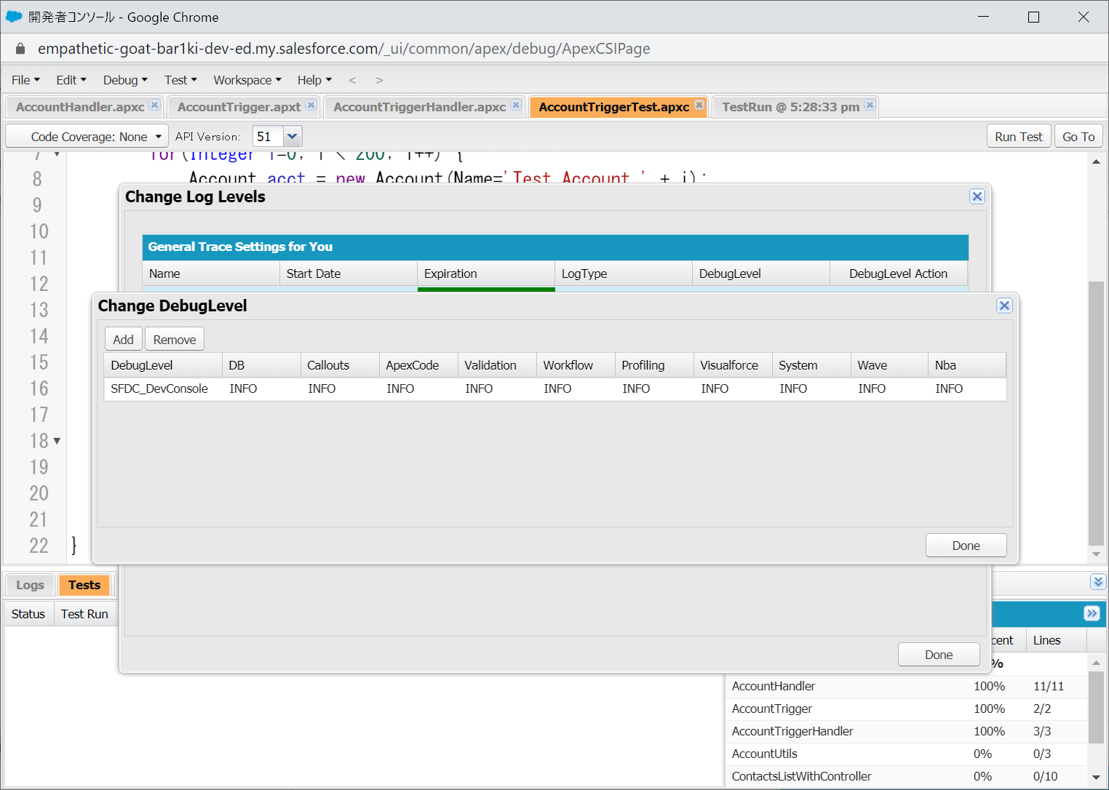The height and width of the screenshot is (790, 1109).
Task: Click Done in Change DebugLevel dialog
Action: [966, 546]
